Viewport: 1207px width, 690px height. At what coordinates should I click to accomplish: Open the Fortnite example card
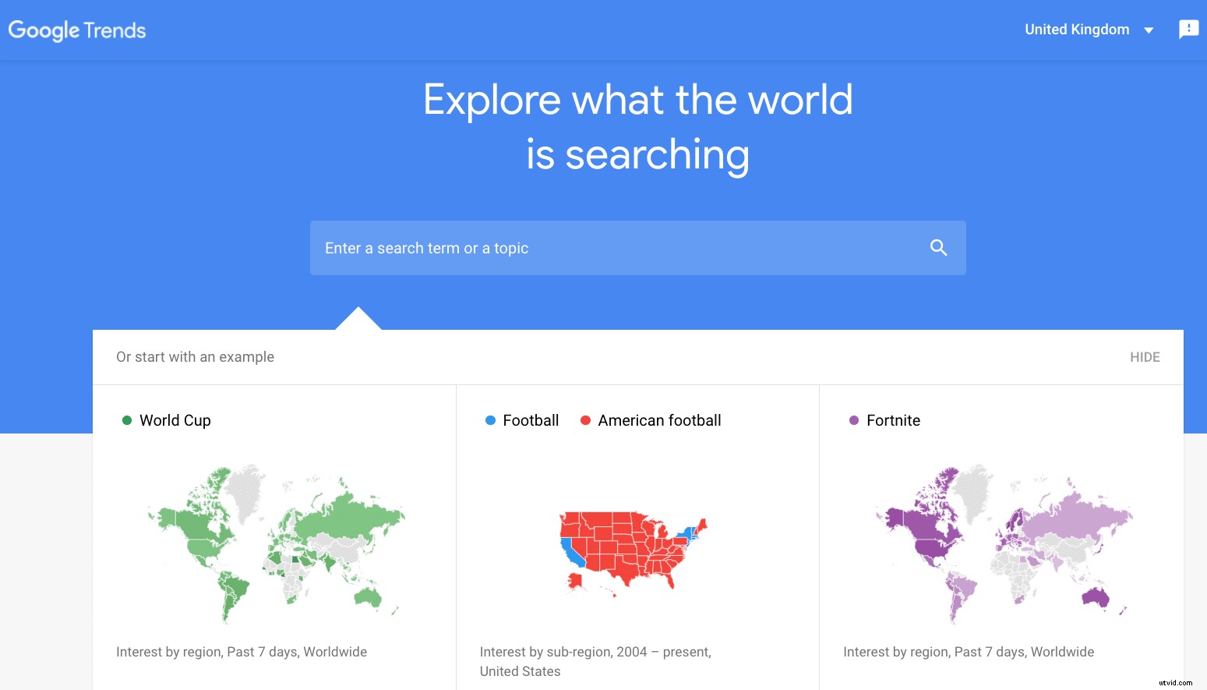1001,538
